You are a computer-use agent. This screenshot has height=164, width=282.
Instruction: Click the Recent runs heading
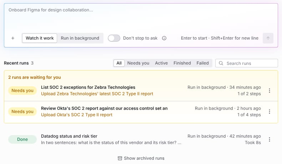click(x=16, y=63)
